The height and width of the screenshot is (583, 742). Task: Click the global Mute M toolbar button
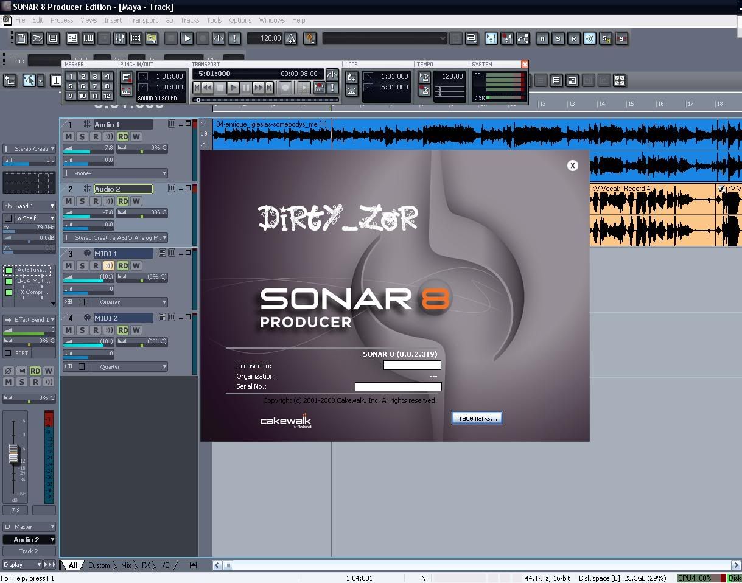pos(542,38)
